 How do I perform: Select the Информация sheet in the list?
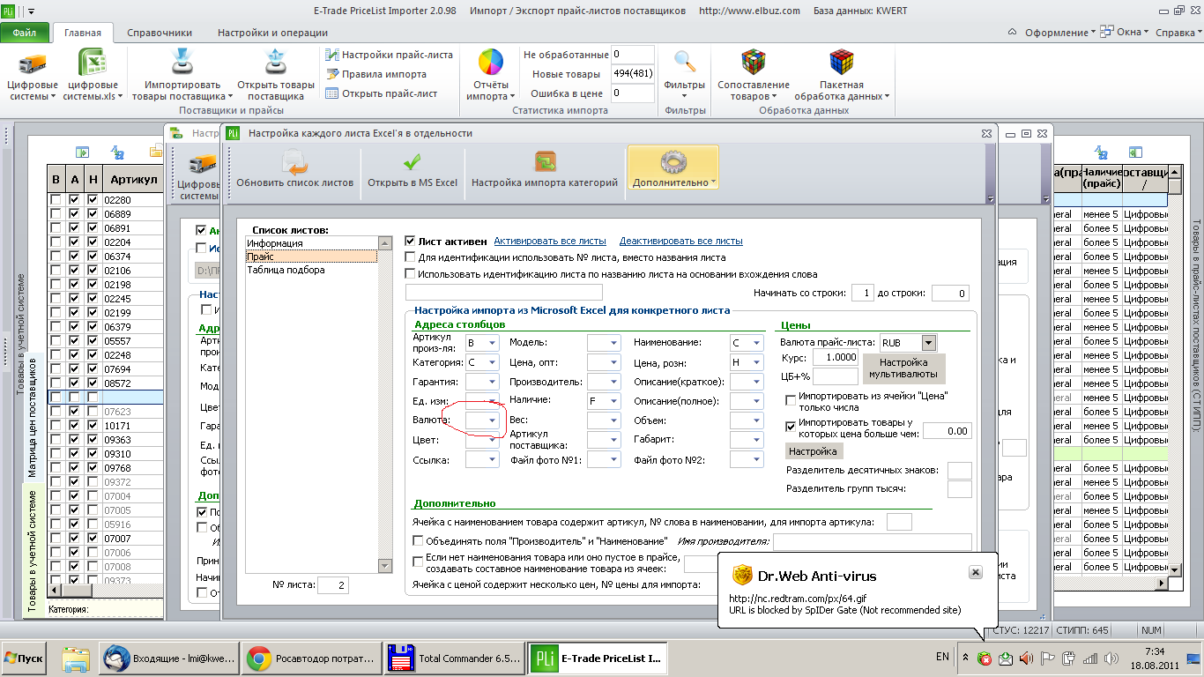(x=311, y=243)
